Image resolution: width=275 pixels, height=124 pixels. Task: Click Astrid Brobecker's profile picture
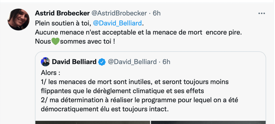[x=19, y=20]
